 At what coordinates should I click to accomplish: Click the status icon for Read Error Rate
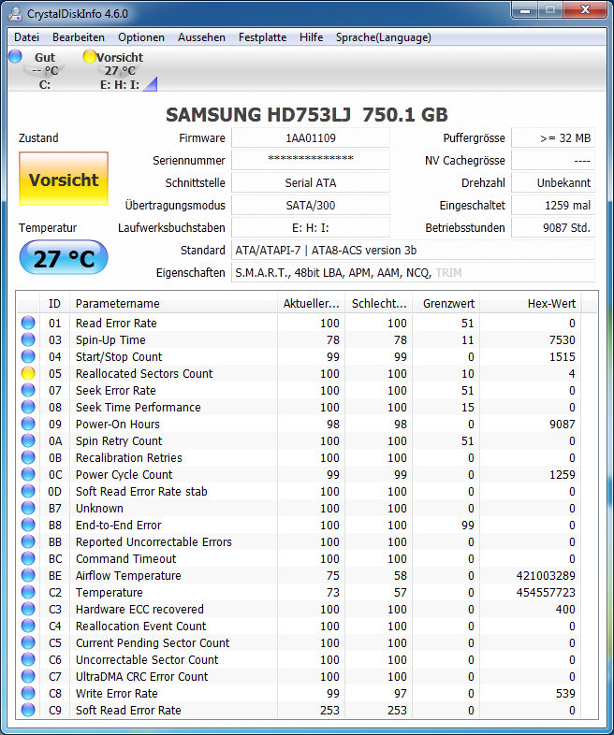coord(28,323)
